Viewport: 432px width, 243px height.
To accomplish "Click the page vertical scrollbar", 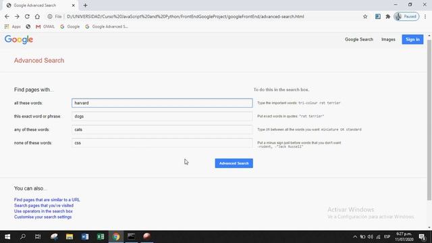I will point(429,120).
